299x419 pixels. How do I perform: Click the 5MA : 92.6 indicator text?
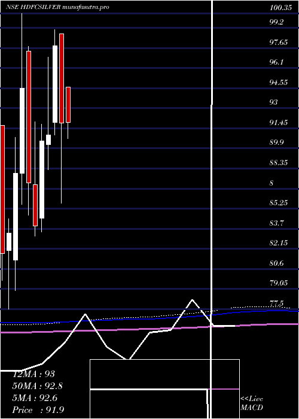click(x=35, y=398)
